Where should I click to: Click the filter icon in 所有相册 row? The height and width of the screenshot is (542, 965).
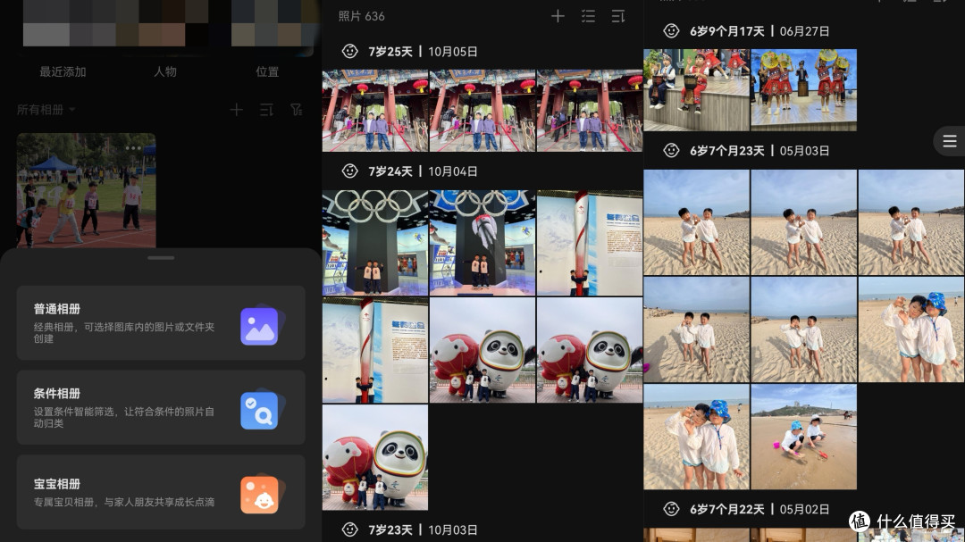pos(297,110)
